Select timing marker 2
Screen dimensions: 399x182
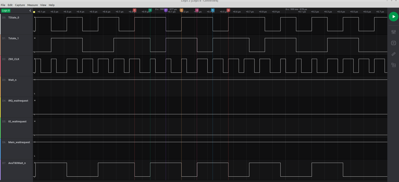[166, 10]
